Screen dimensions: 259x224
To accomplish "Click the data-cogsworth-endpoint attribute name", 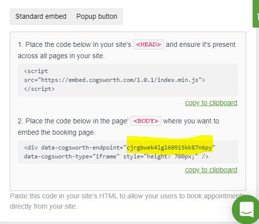I will 81,148.
